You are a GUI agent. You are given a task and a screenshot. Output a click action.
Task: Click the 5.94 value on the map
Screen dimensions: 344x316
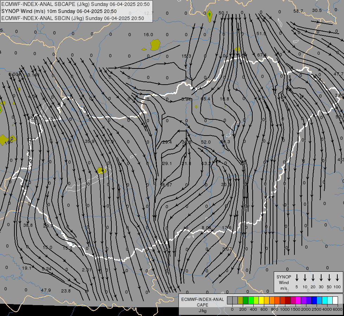coord(186,99)
